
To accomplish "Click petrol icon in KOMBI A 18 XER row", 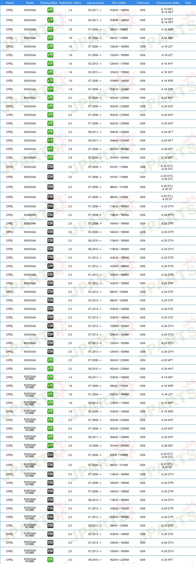I will point(50,411).
